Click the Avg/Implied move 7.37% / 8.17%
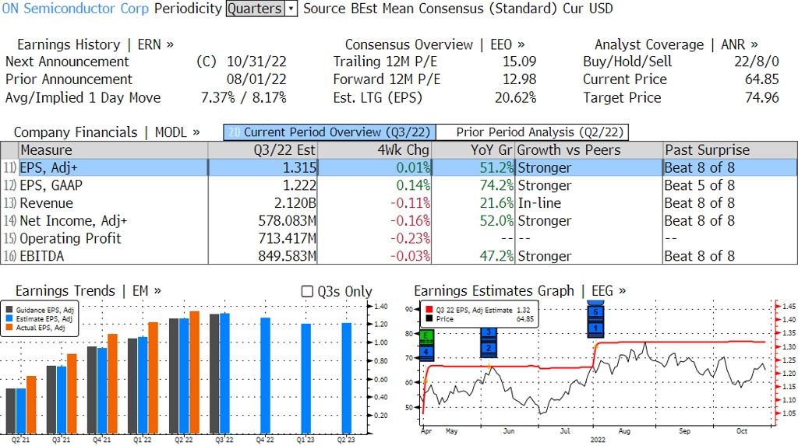The height and width of the screenshot is (446, 798). coord(244,97)
